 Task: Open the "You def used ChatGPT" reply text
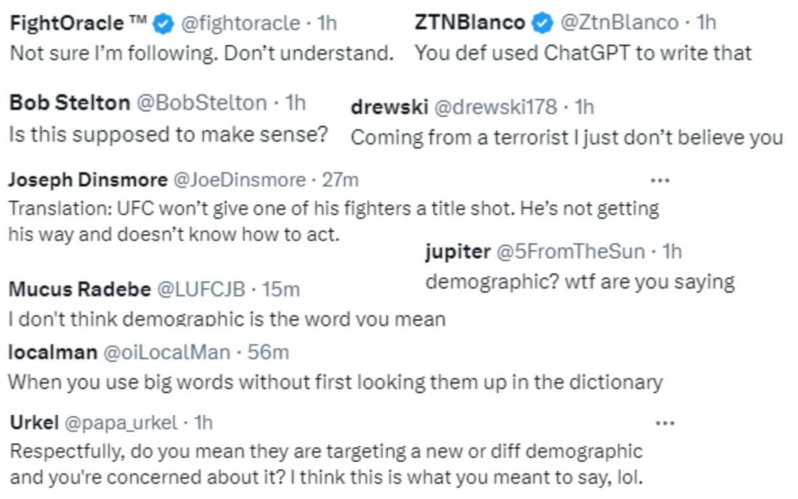coord(583,53)
